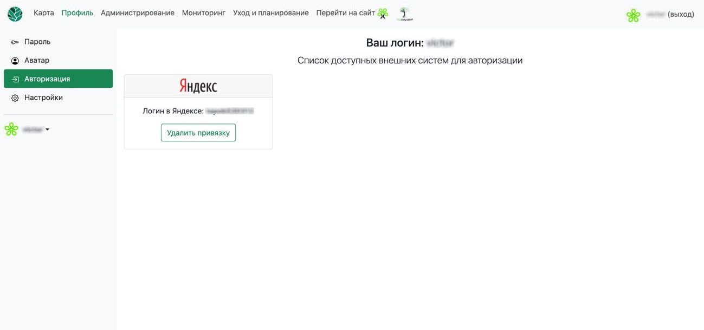The height and width of the screenshot is (330, 704).
Task: Click the Удалить привязку button
Action: [x=198, y=133]
